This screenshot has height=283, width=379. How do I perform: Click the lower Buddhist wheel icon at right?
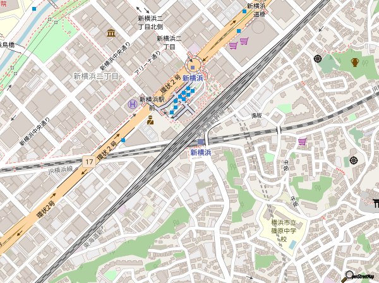[353, 160]
